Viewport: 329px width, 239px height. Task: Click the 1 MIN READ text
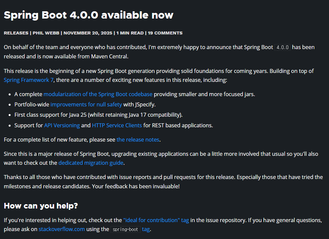130,33
